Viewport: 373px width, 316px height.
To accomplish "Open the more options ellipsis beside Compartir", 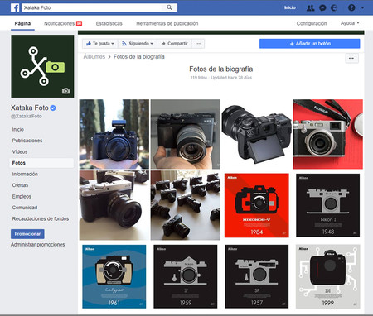I will 198,44.
